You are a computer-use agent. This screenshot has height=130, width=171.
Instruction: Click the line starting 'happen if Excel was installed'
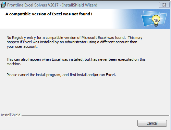(72, 42)
